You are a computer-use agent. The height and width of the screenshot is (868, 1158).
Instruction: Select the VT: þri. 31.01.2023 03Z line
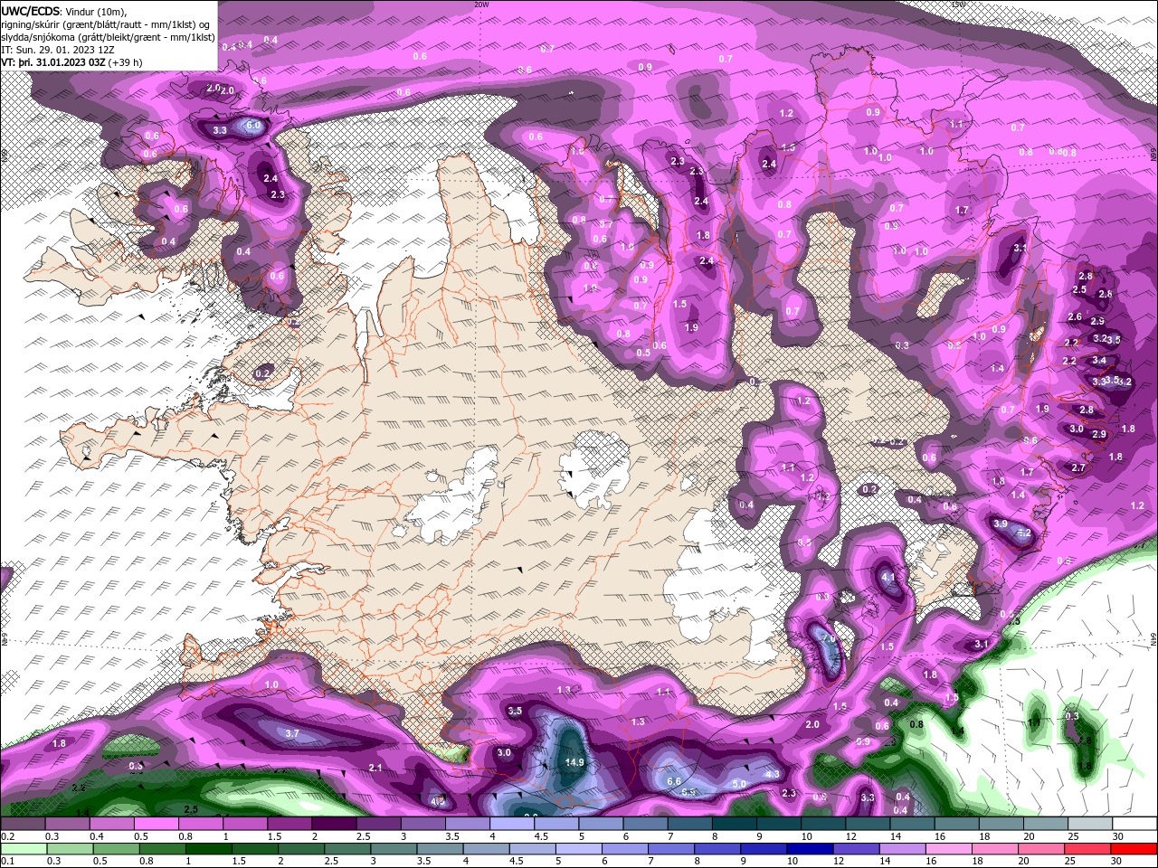pos(55,62)
